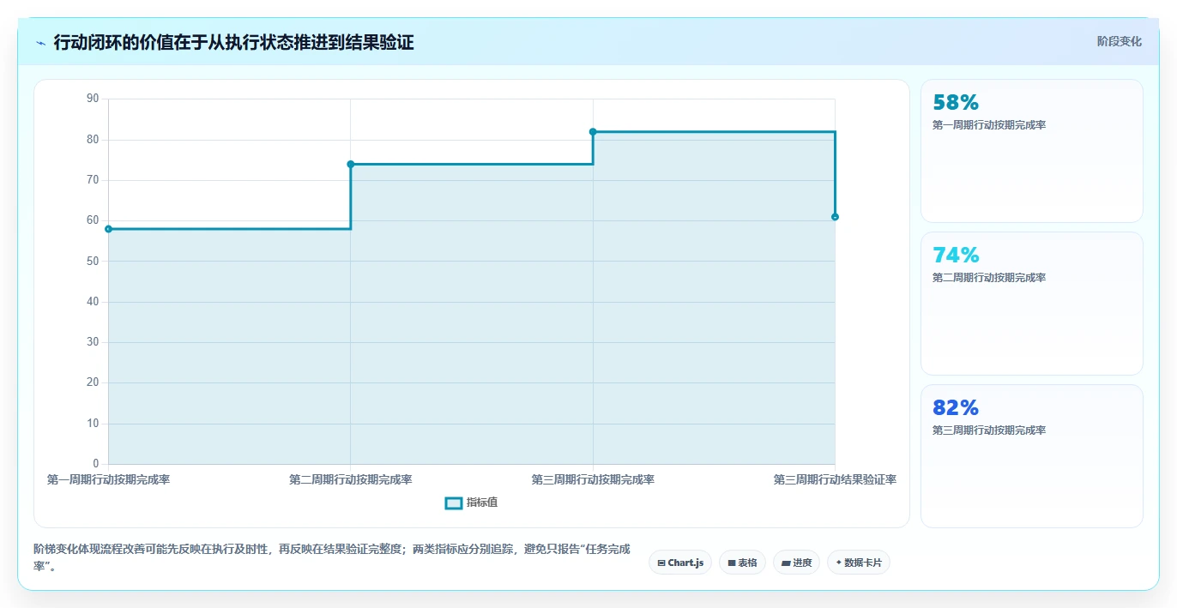1177x608 pixels.
Task: Click the lightning icon beside the title
Action: pyautogui.click(x=41, y=43)
